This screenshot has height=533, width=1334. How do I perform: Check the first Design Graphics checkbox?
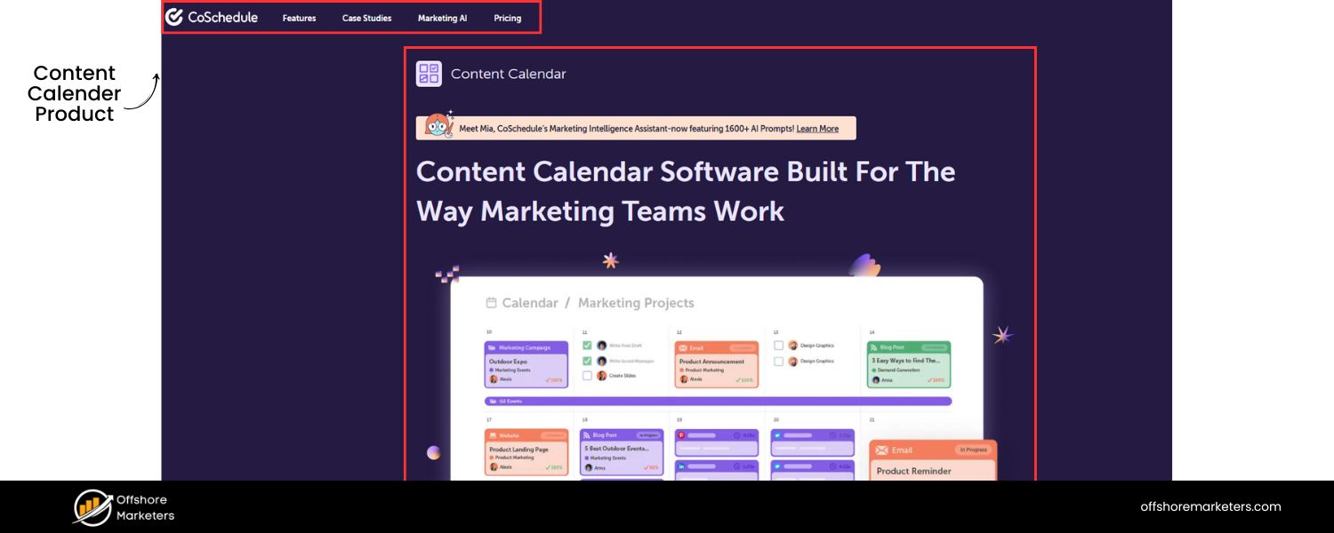[779, 345]
